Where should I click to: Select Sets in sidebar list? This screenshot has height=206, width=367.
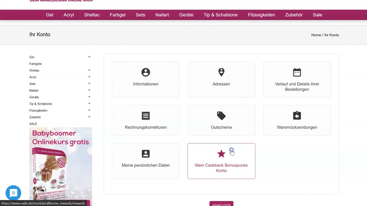32,84
